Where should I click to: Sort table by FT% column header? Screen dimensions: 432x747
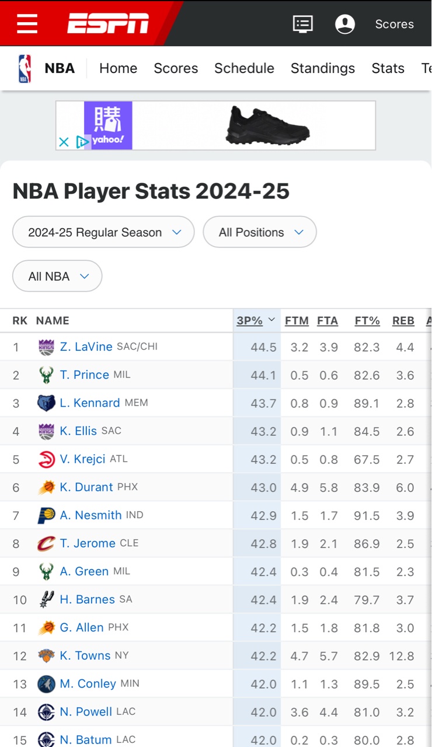[x=367, y=320]
